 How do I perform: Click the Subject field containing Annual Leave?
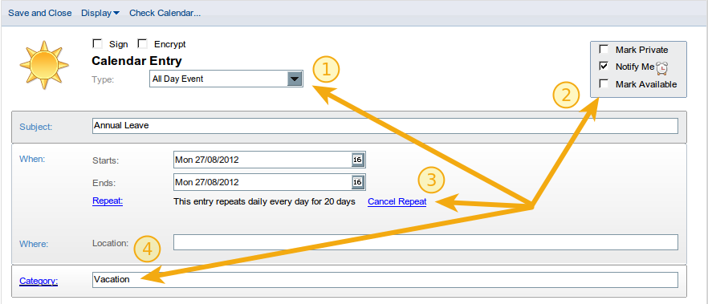pos(385,126)
